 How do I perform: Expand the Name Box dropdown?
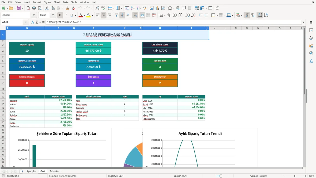26,22
